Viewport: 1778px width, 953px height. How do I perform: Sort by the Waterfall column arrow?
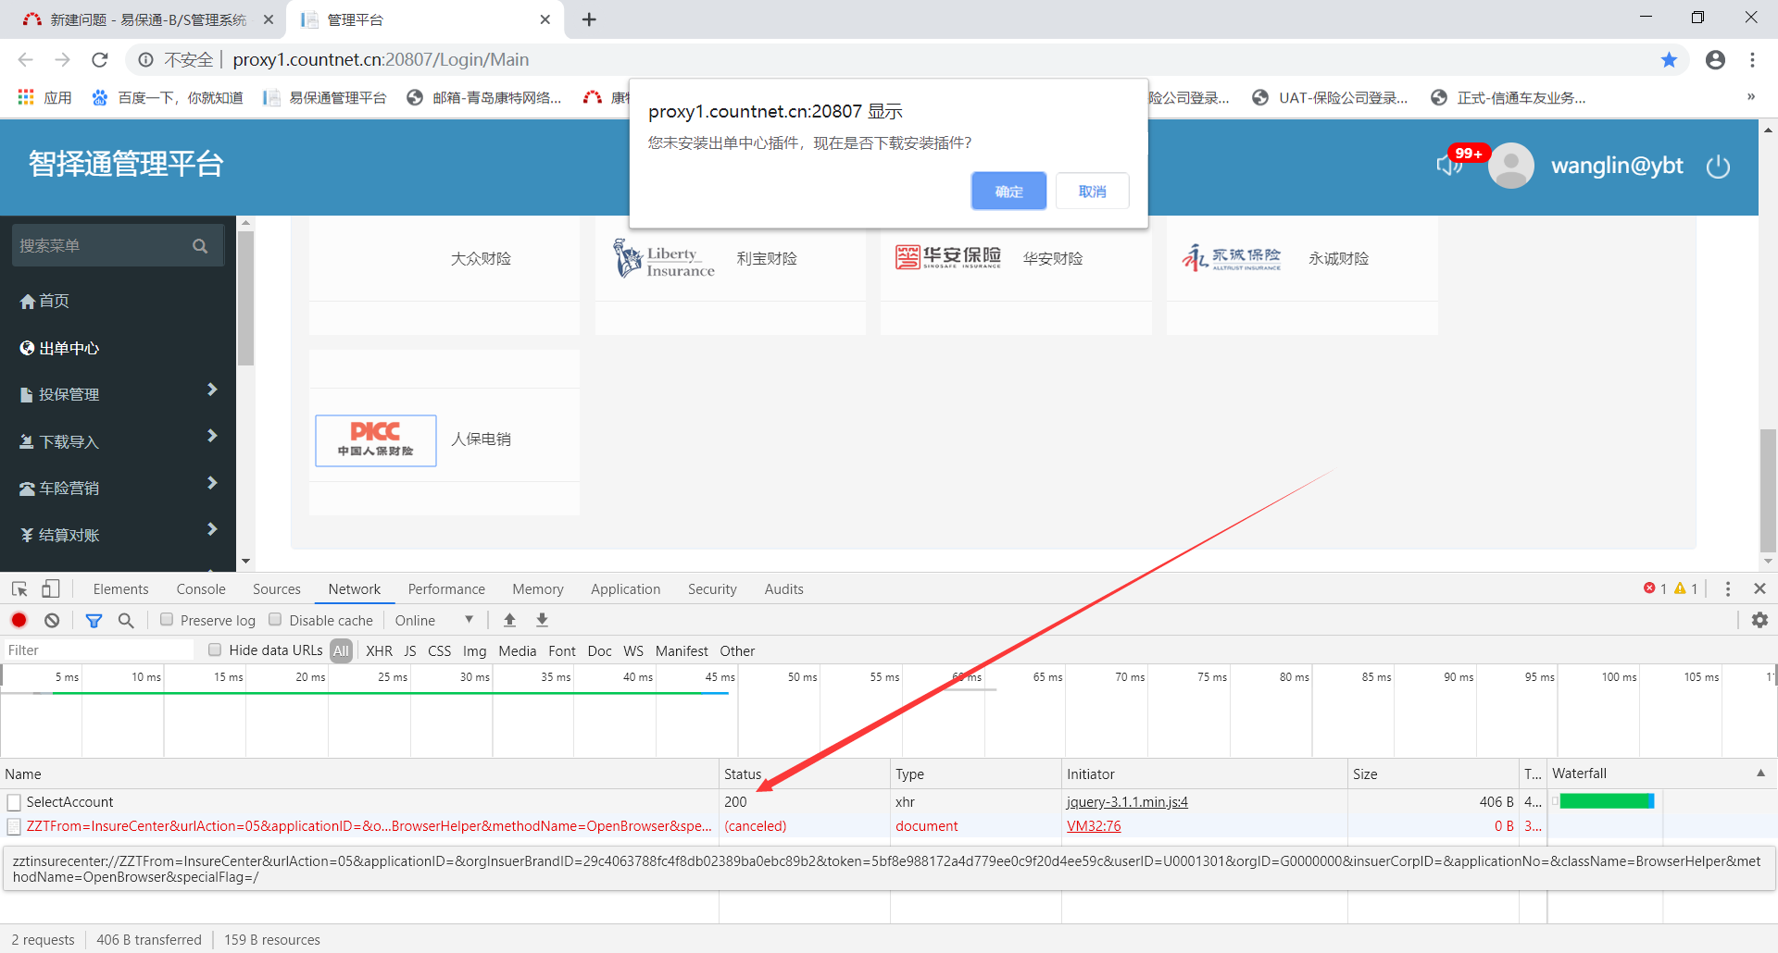click(x=1760, y=774)
